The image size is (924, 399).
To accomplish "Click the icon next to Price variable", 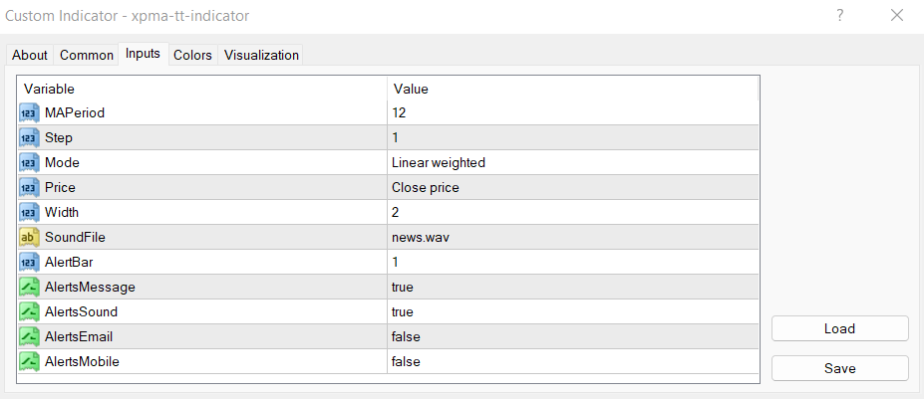I will pyautogui.click(x=29, y=187).
